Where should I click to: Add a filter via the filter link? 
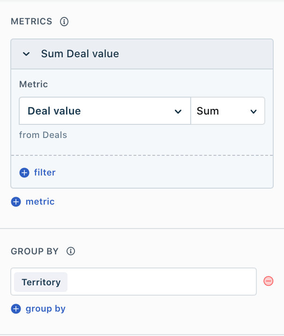pos(45,173)
